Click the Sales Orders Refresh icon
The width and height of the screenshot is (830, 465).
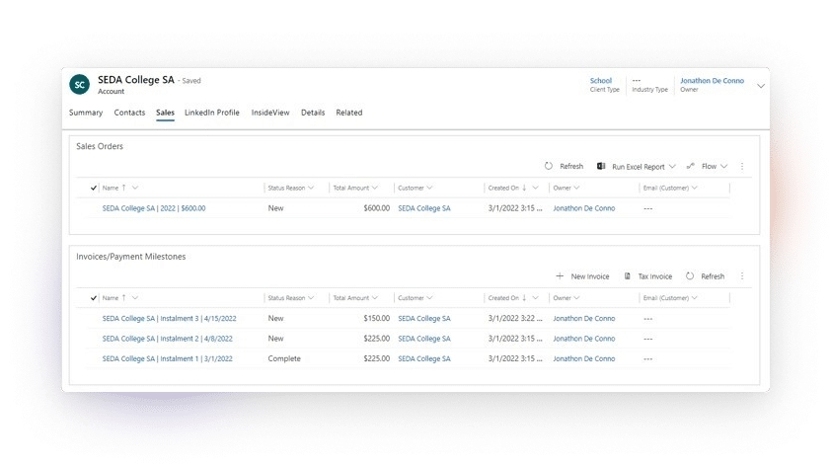coord(549,166)
